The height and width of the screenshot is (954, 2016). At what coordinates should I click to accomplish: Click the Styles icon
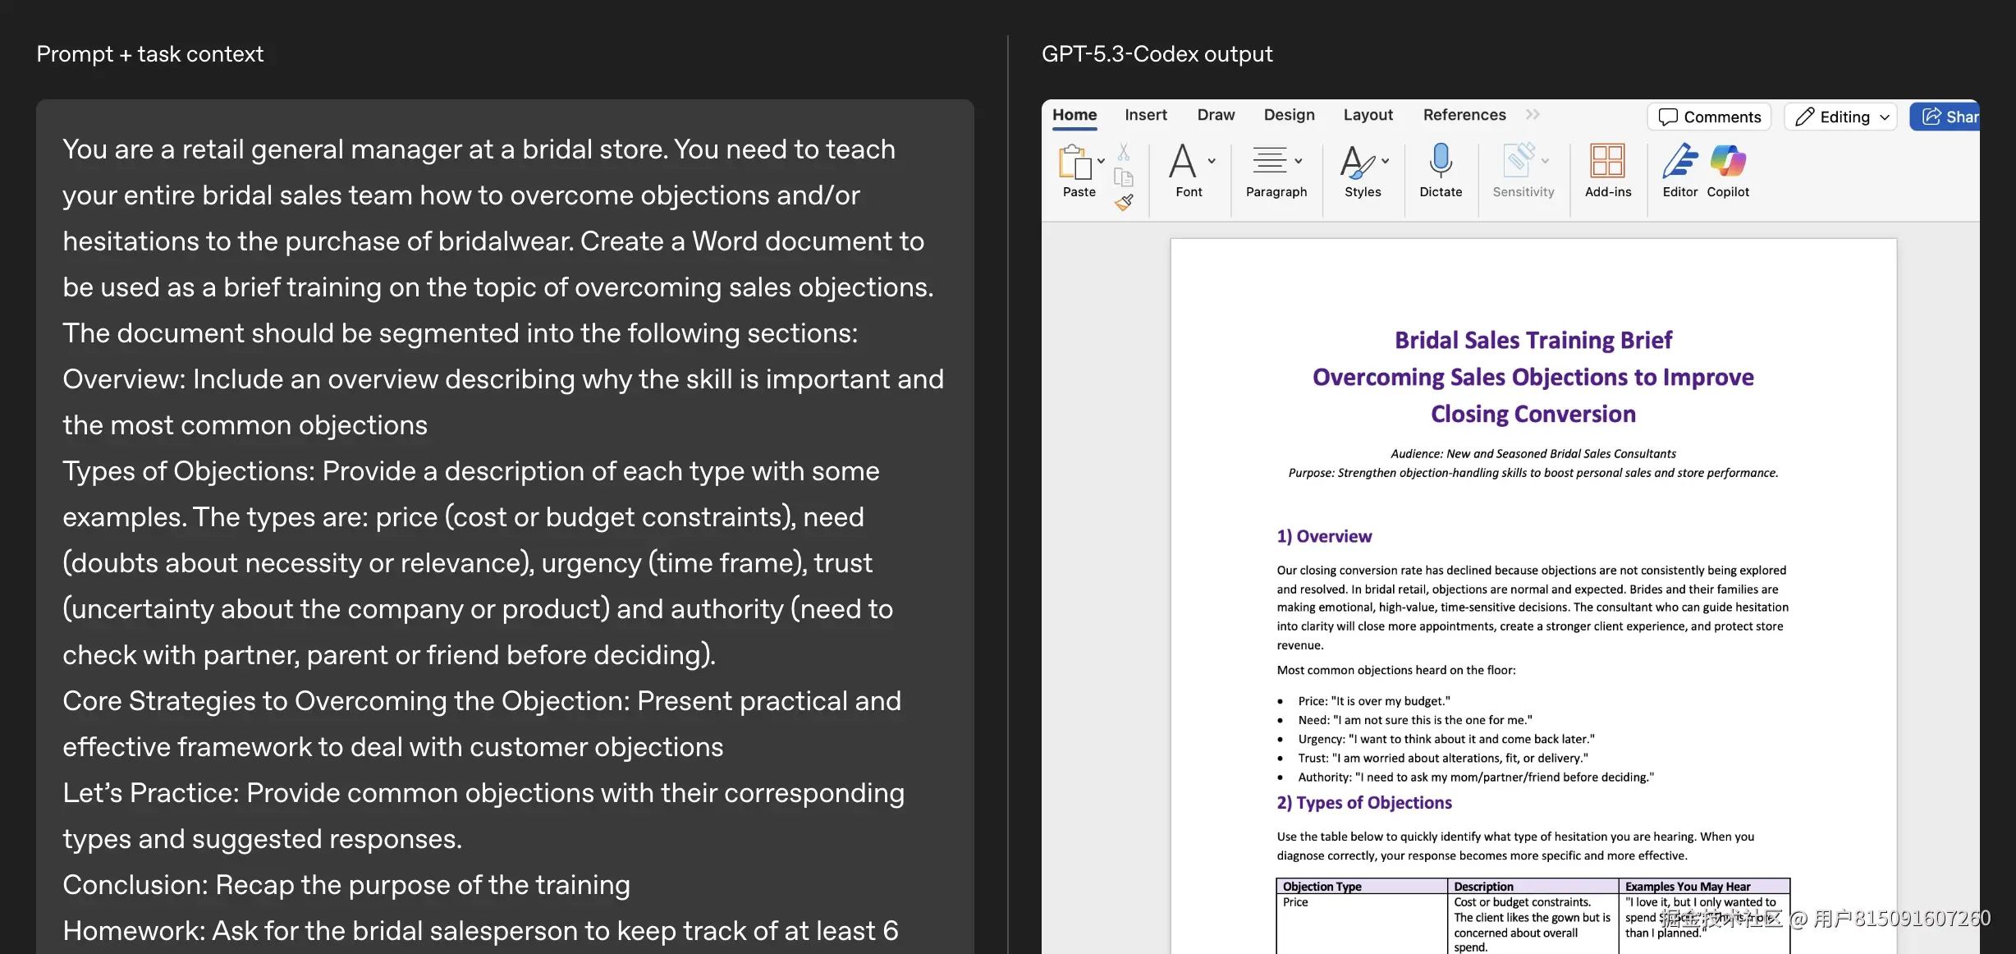click(x=1357, y=162)
